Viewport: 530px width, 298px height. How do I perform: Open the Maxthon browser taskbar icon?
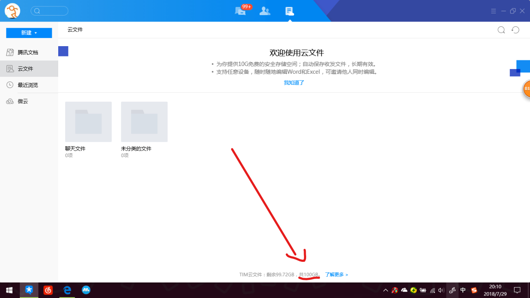(86, 290)
